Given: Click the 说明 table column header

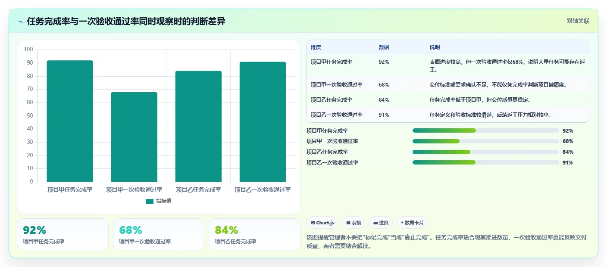Looking at the screenshot, I should click(x=435, y=47).
